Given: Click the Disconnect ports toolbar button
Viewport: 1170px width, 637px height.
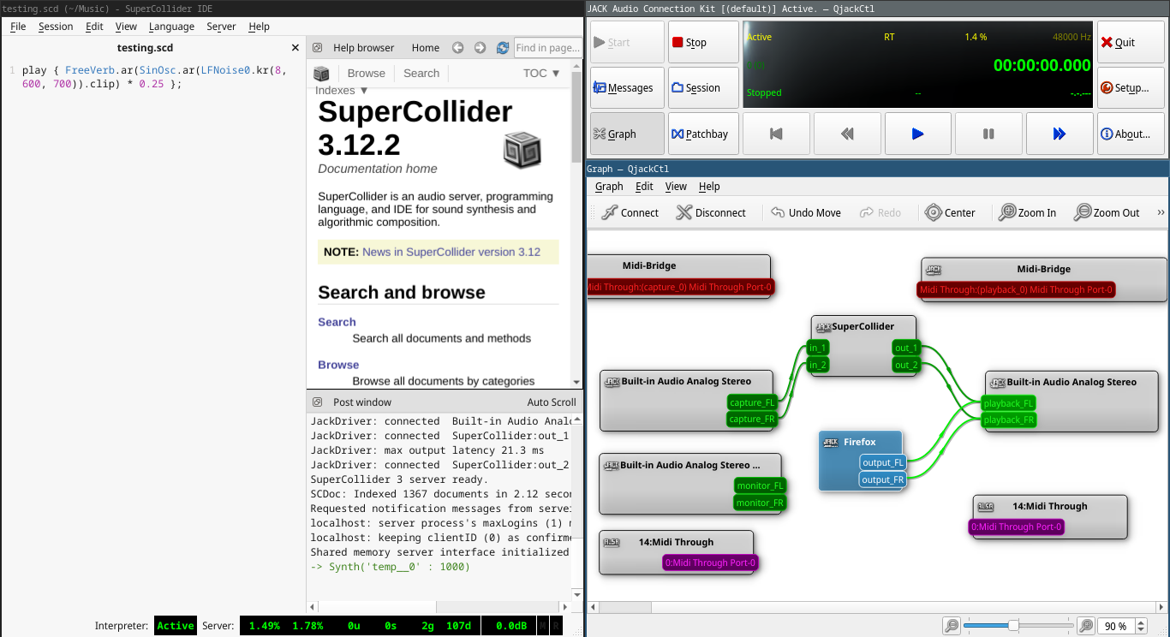Looking at the screenshot, I should [710, 212].
